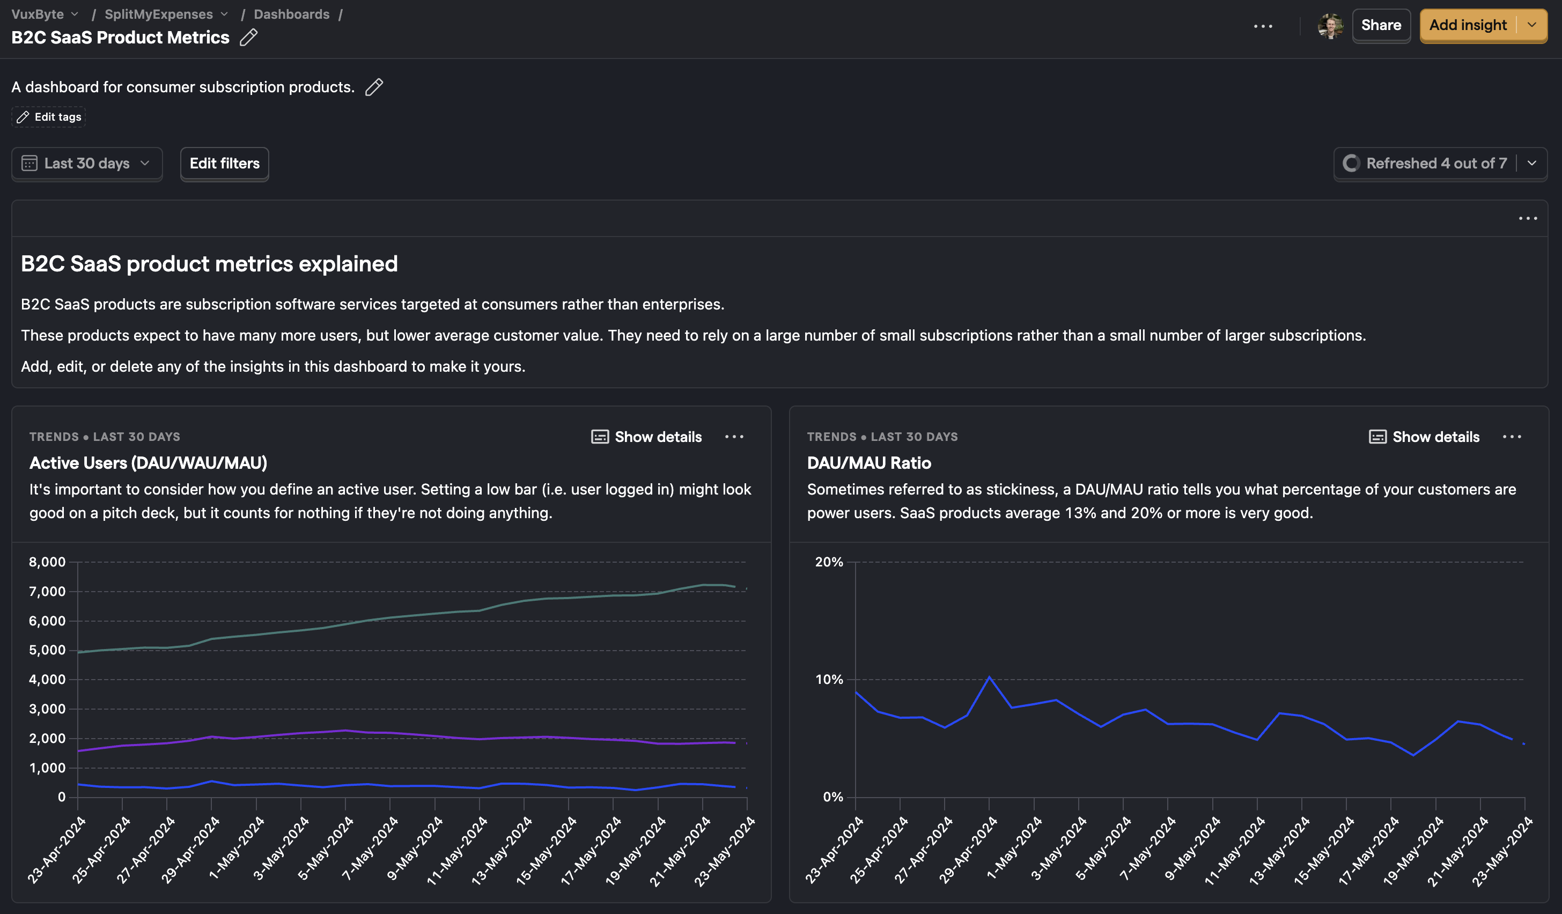Click the refresh spinner icon
The image size is (1562, 914).
coord(1351,163)
